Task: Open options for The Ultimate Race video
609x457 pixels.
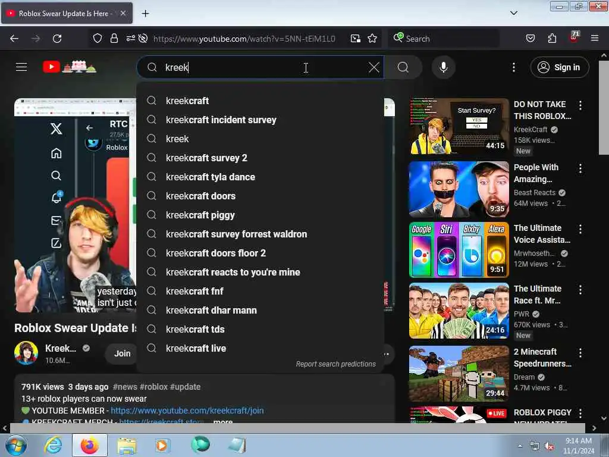Action: click(x=580, y=290)
